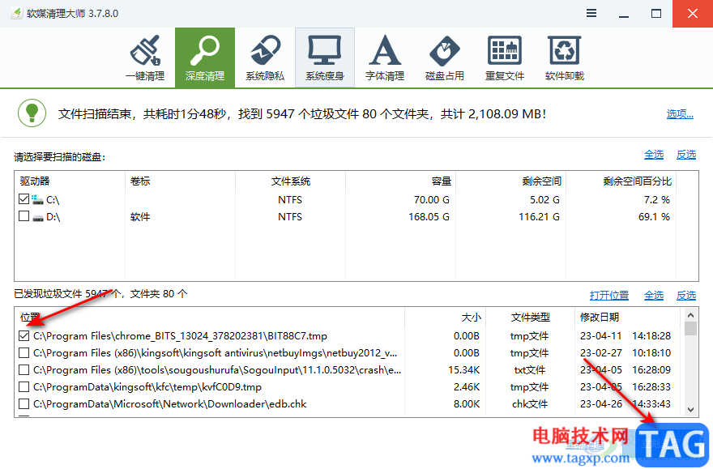Open the 系统隐私 privacy cleaner
The width and height of the screenshot is (713, 469).
[265, 58]
